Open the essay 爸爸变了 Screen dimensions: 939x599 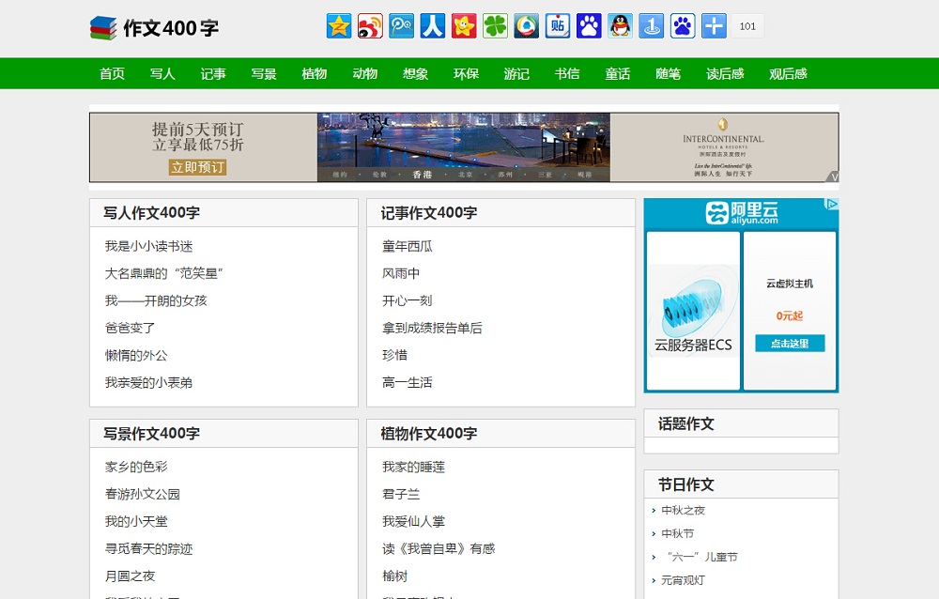[130, 329]
